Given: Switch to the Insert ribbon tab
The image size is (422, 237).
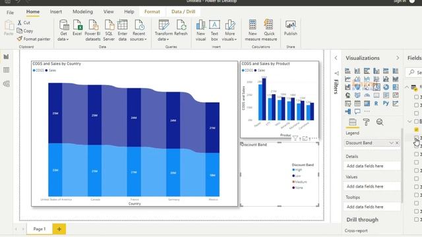Looking at the screenshot, I should point(55,12).
